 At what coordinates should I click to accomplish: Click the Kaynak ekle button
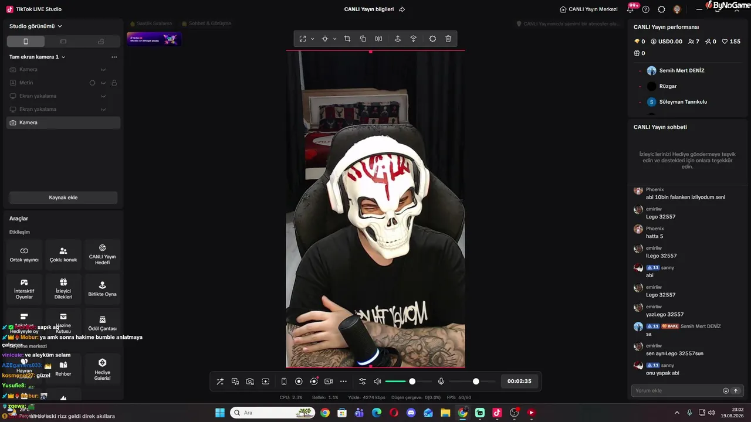(x=63, y=198)
